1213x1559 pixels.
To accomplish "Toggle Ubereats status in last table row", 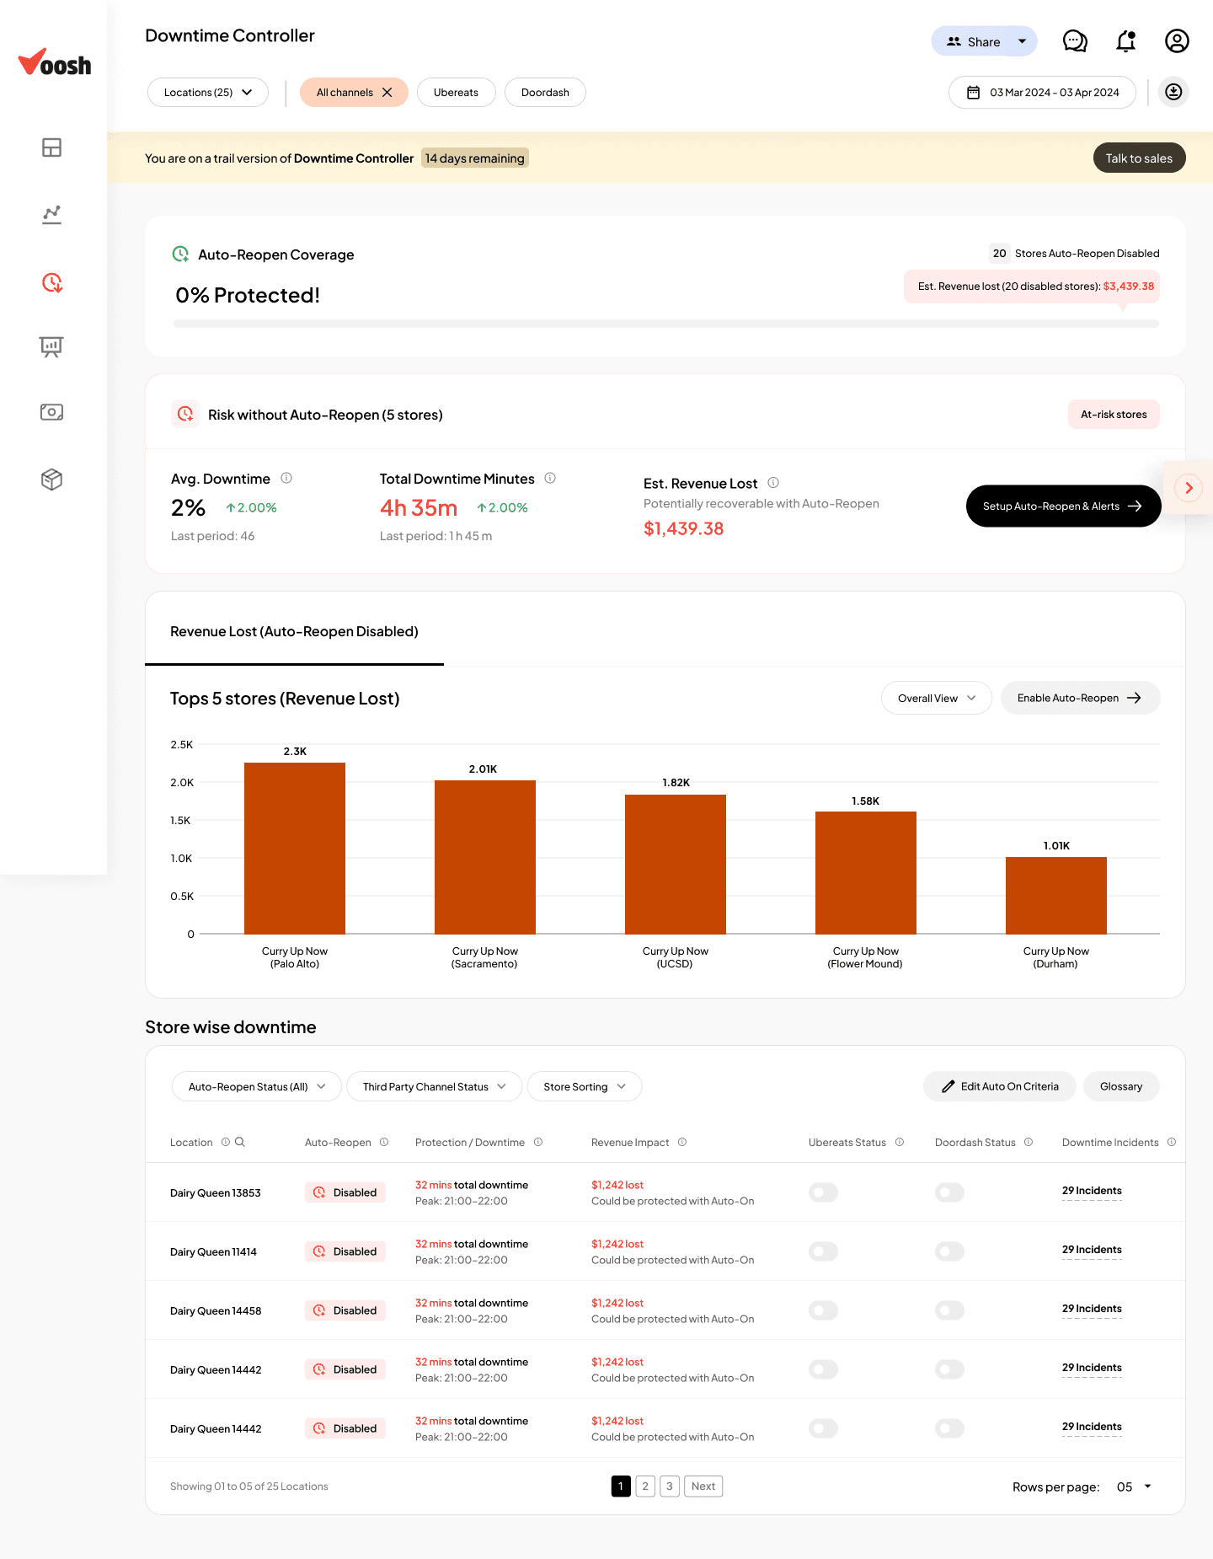I will coord(823,1428).
